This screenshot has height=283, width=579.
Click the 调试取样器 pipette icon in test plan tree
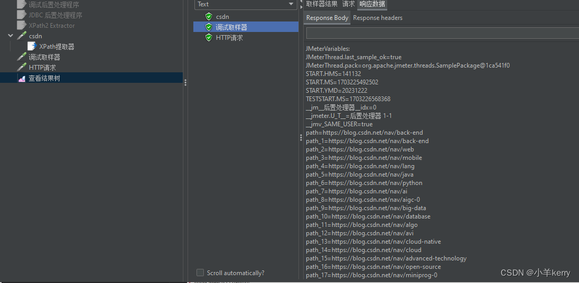point(22,57)
